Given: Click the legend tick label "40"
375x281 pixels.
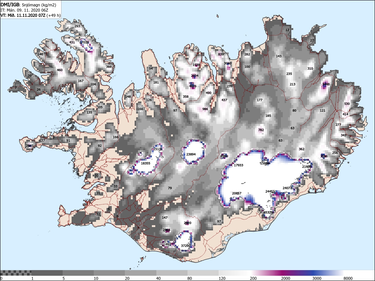Looking at the screenshot, I should [158, 278].
